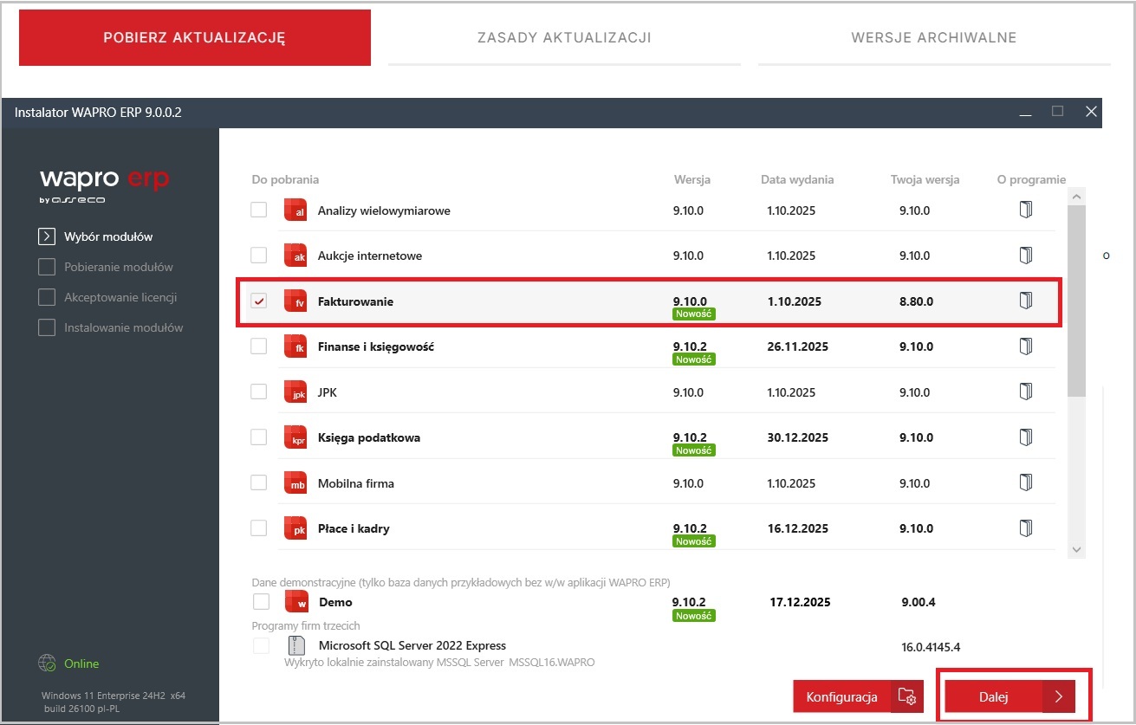The image size is (1136, 725).
Task: Click the scrollbar up arrow
Action: (x=1076, y=196)
